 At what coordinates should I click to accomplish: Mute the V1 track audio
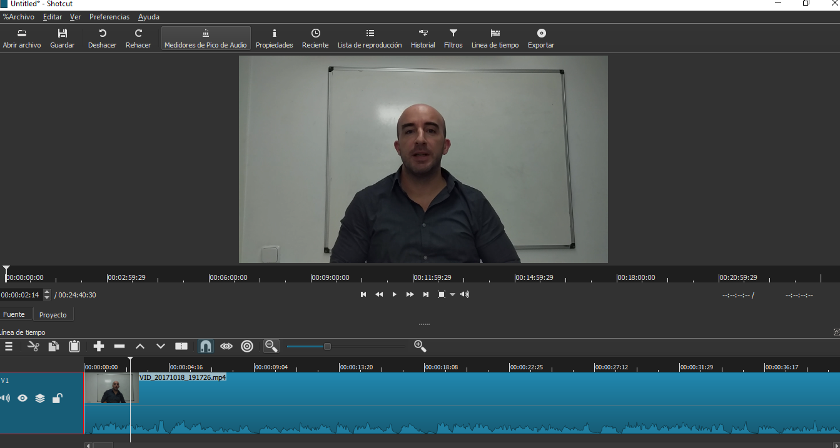point(6,398)
